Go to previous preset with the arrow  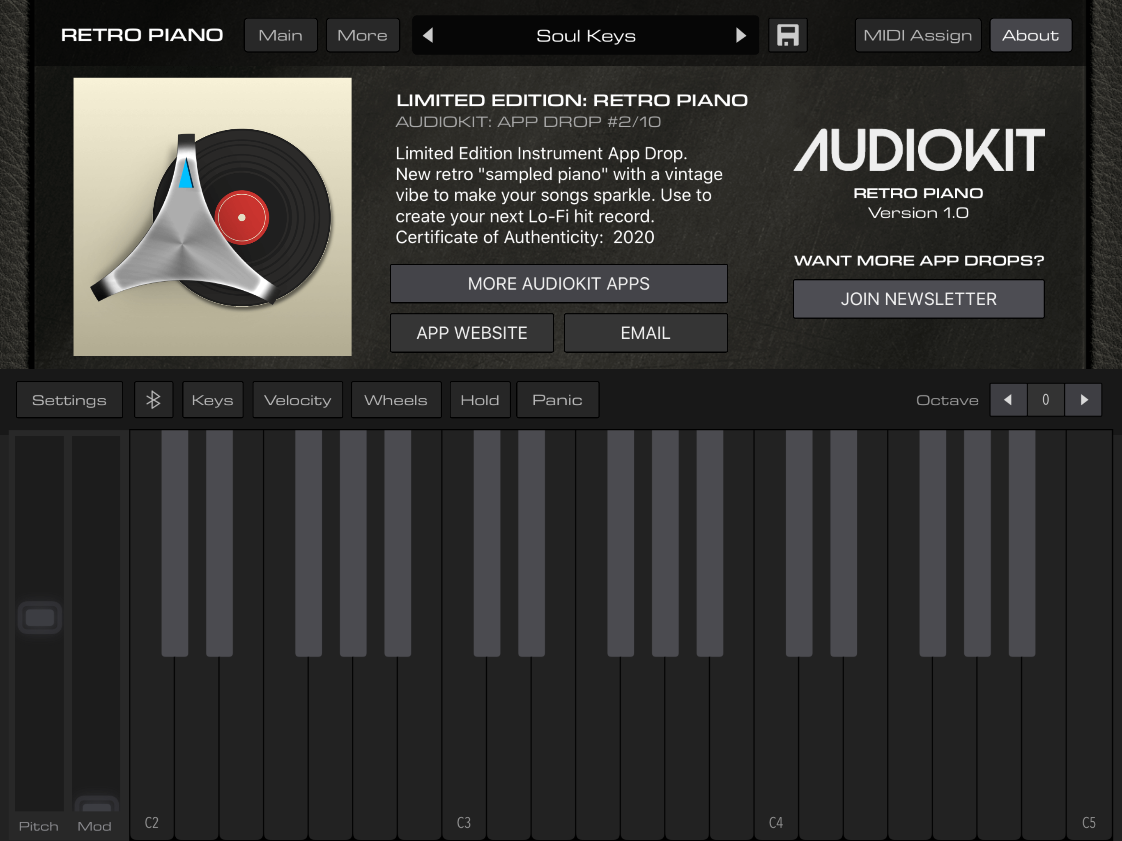(428, 35)
